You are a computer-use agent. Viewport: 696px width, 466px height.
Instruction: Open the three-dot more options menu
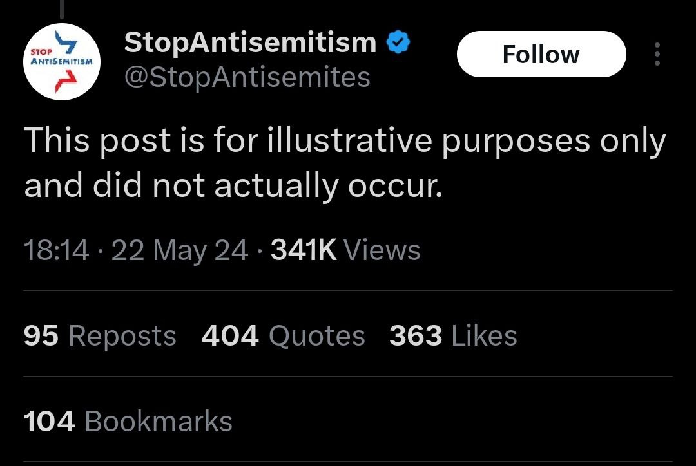tap(657, 54)
